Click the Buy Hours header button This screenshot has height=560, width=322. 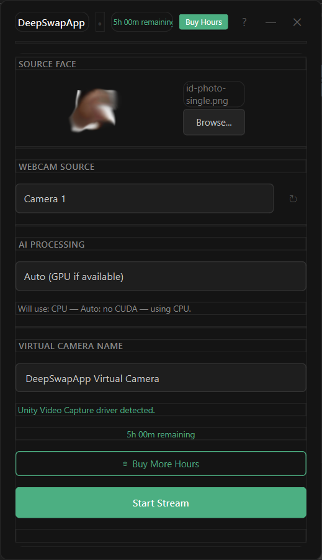(203, 22)
